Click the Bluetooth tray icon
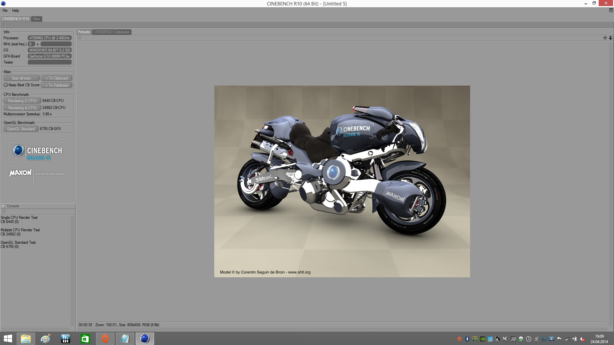The width and height of the screenshot is (614, 345). tap(467, 339)
